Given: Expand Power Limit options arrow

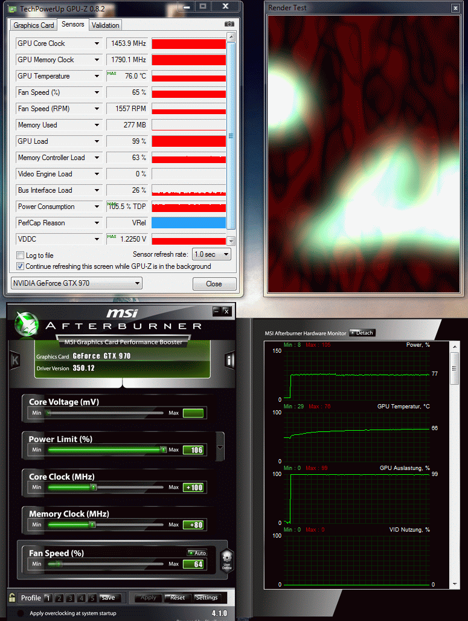Looking at the screenshot, I should click(x=220, y=447).
